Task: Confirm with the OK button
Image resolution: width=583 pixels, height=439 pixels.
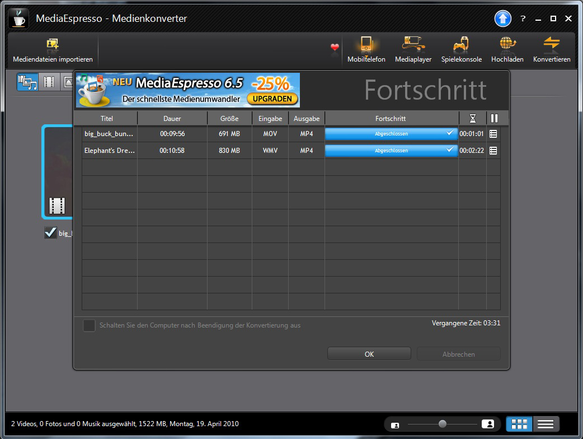Action: coord(369,354)
